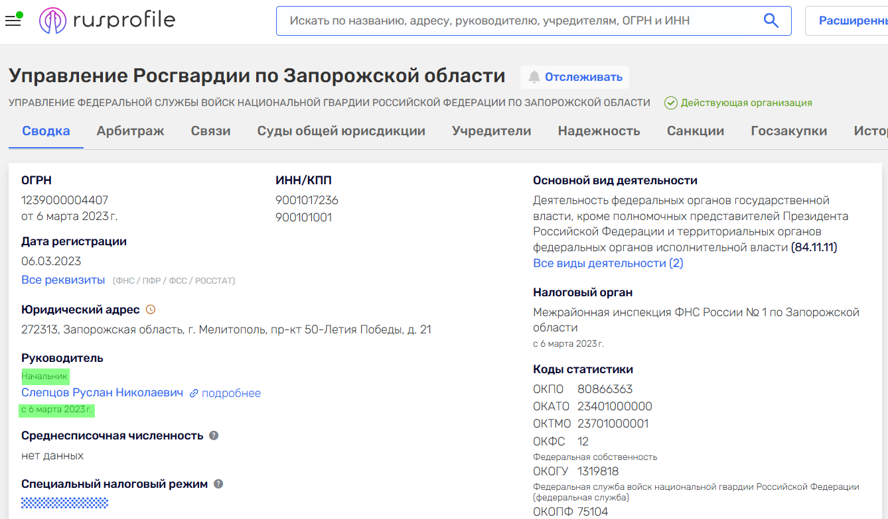Open the Все реквизиты link

click(x=63, y=280)
